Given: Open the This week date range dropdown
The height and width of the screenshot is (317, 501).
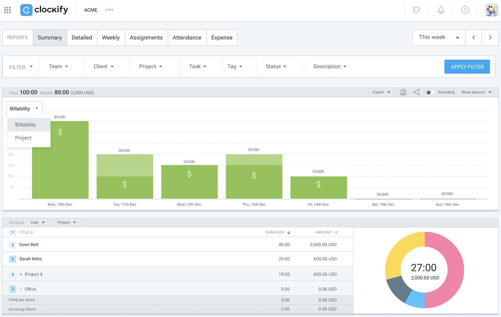Looking at the screenshot, I should (x=439, y=37).
